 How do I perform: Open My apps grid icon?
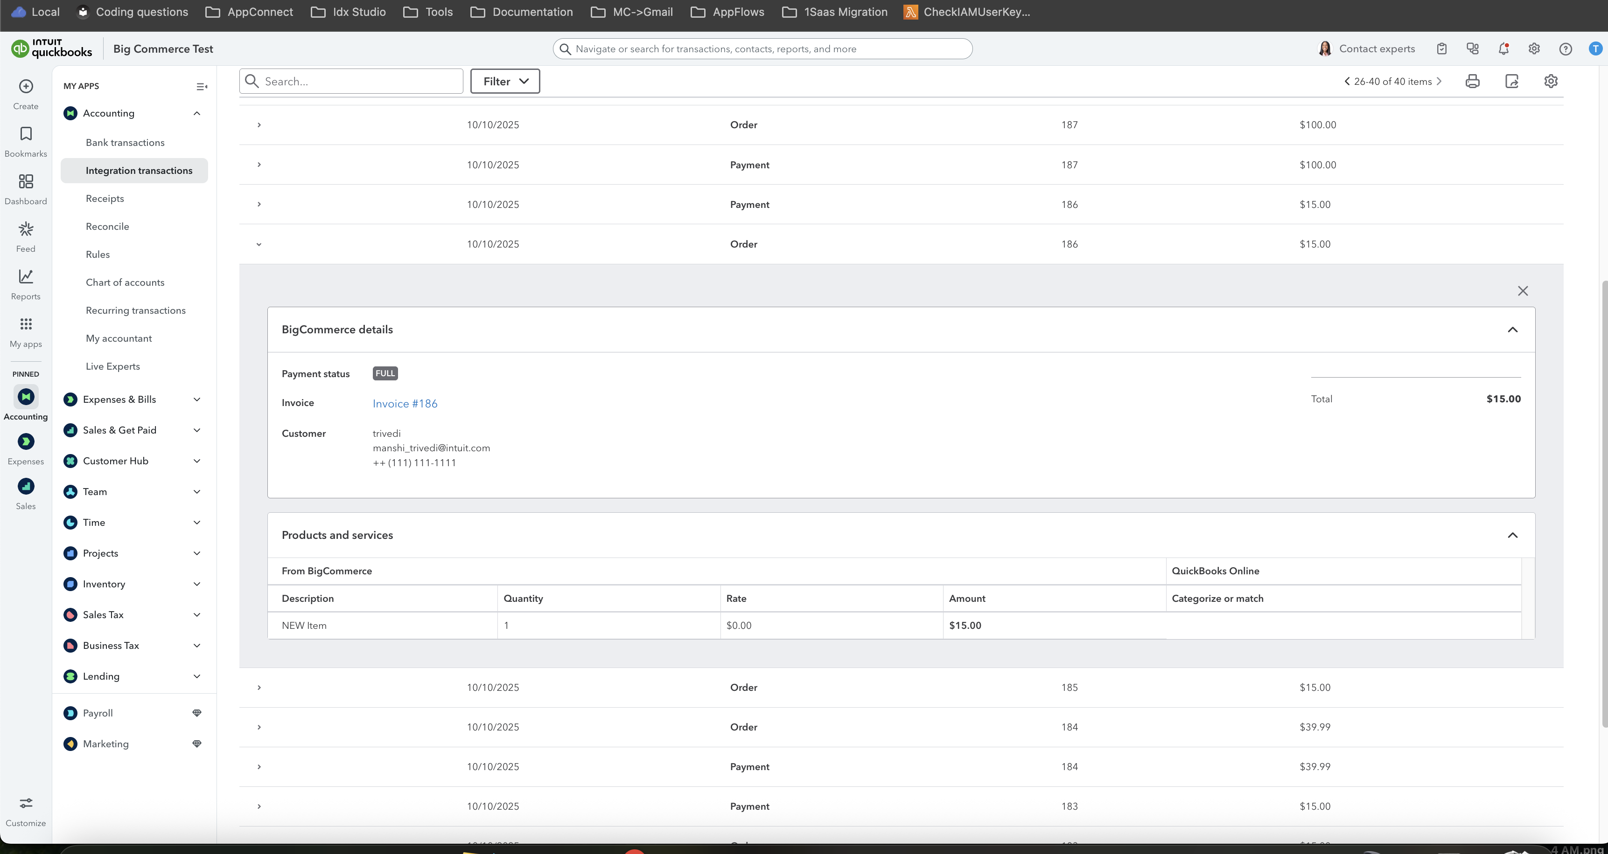(26, 324)
